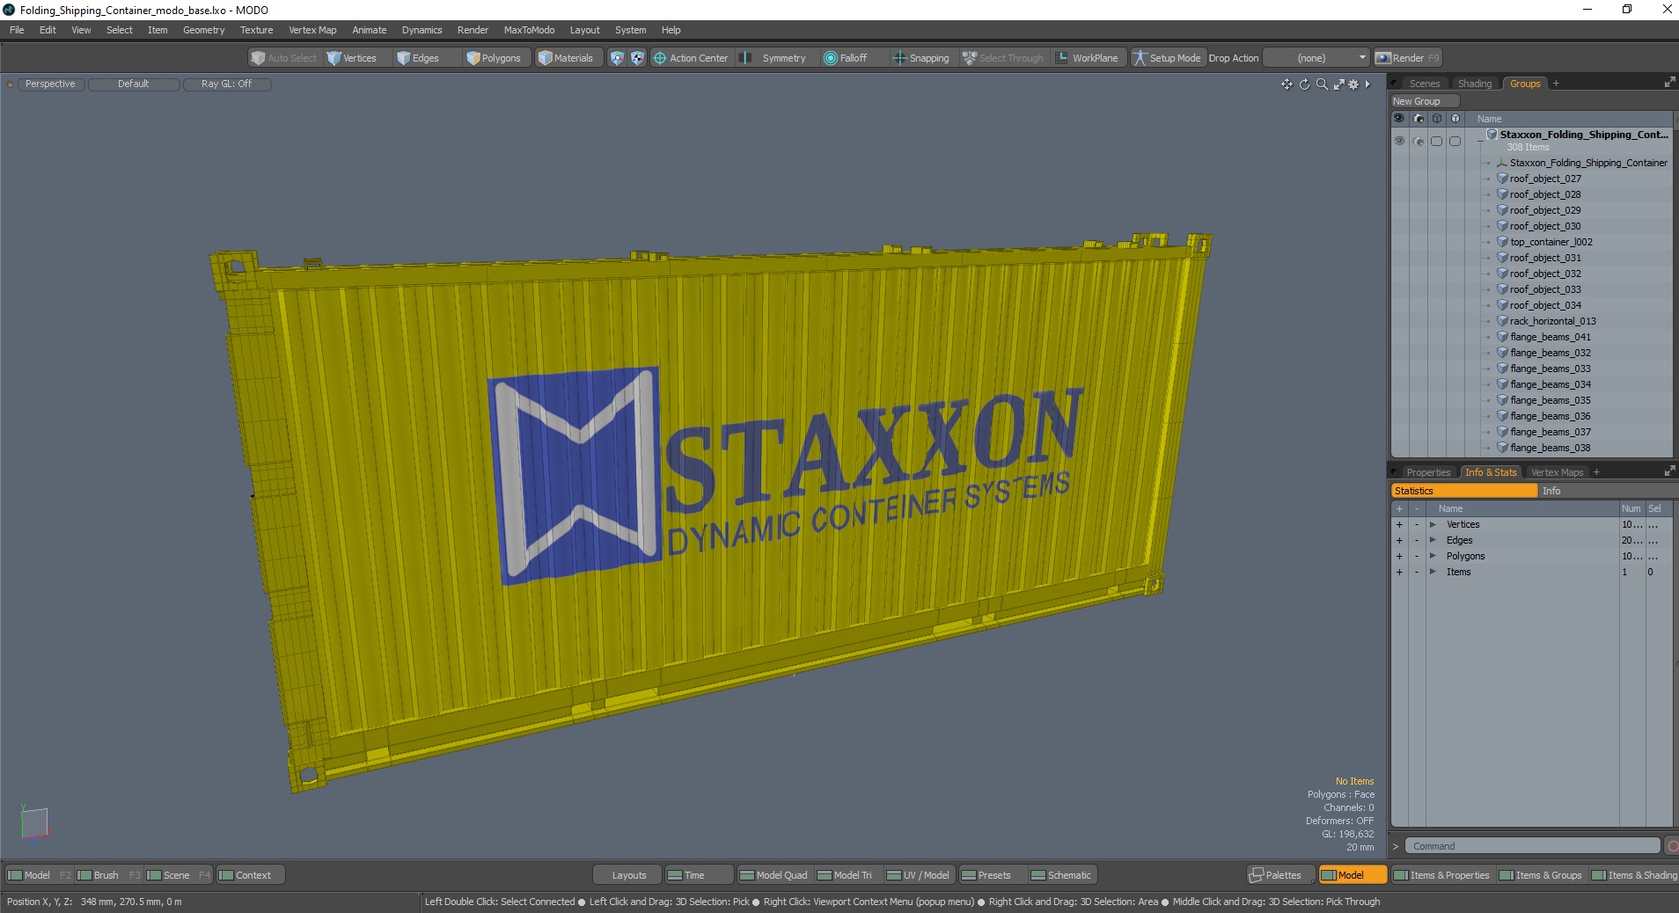Click the viewport pan/move icon
1679x913 pixels.
pos(1287,84)
